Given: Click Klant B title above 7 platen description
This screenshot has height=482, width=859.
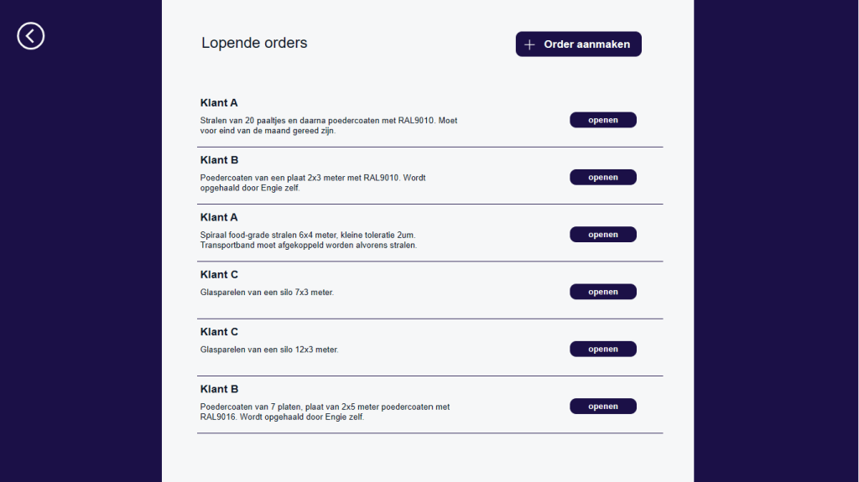Looking at the screenshot, I should 219,389.
